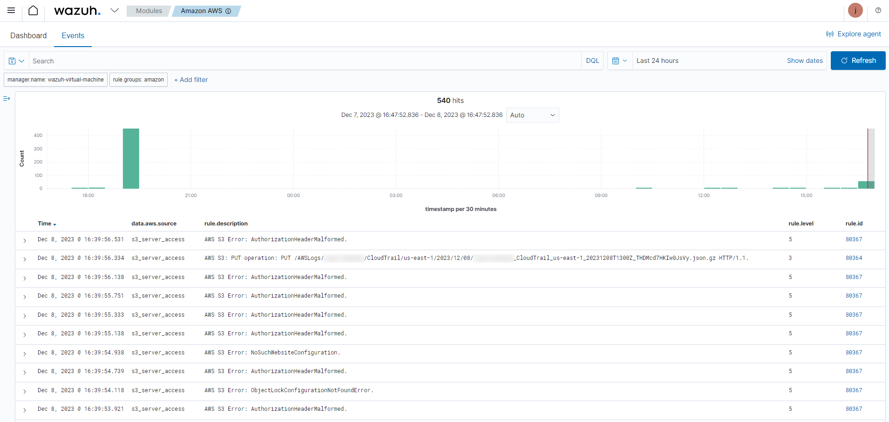
Task: Click the Explore agent link
Action: (853, 34)
